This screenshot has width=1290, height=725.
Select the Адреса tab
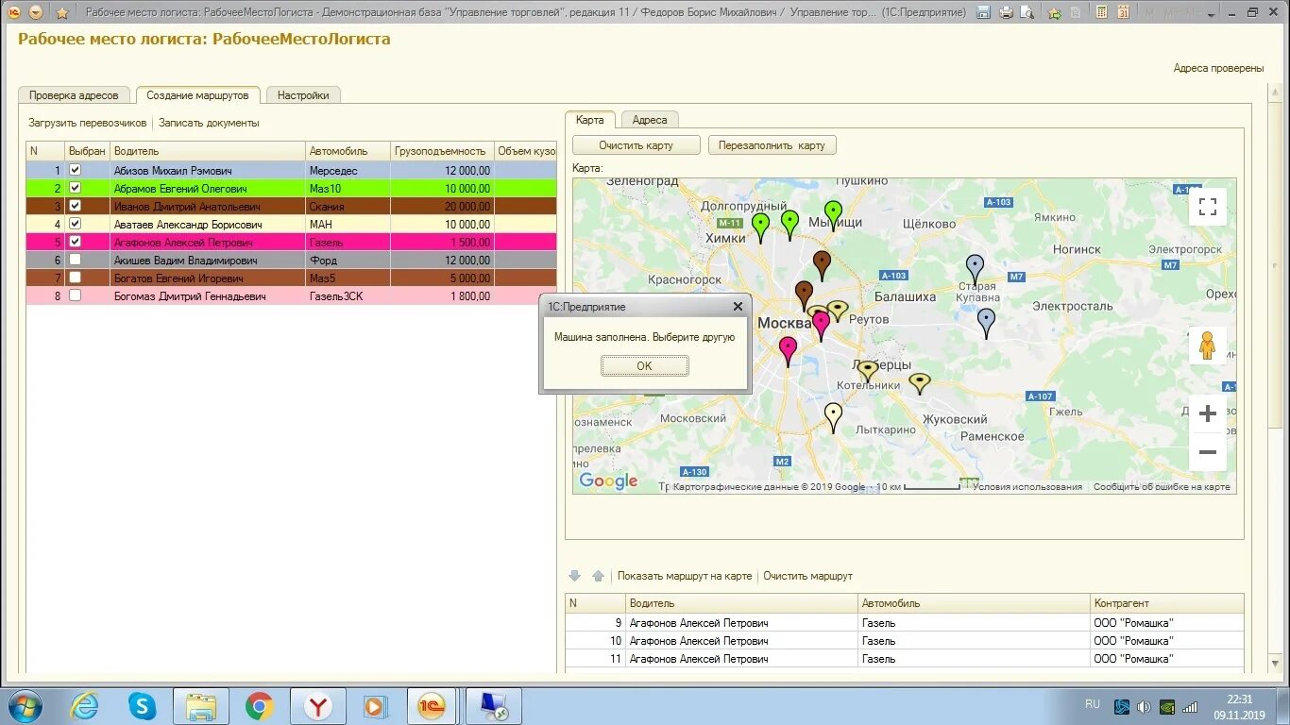[650, 120]
